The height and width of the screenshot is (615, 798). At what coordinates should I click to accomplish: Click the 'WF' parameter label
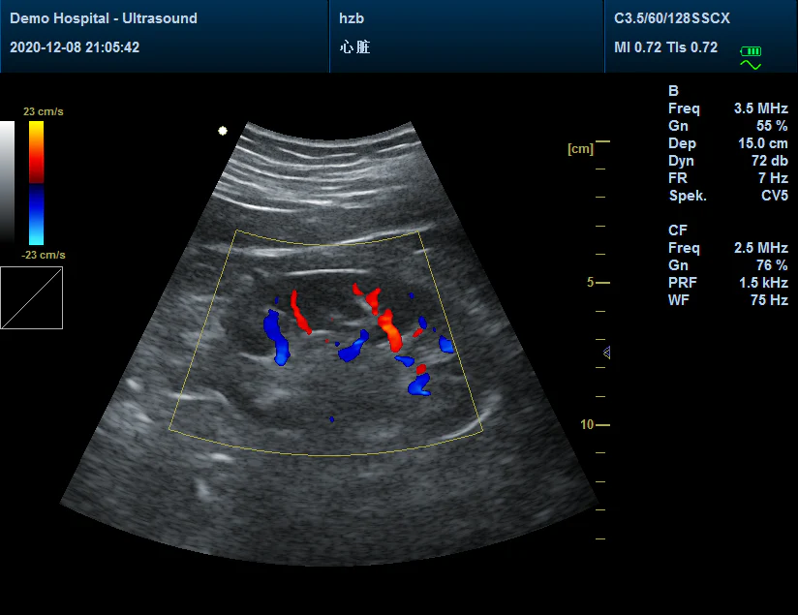coord(679,300)
